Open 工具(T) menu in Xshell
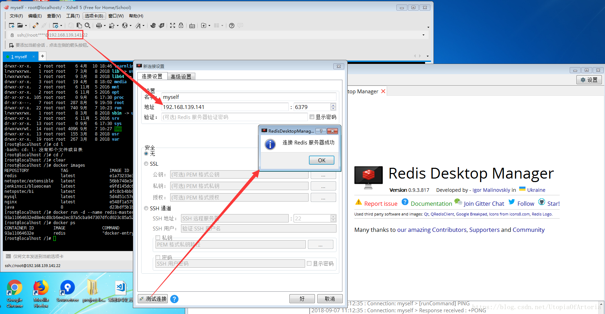 (x=73, y=16)
